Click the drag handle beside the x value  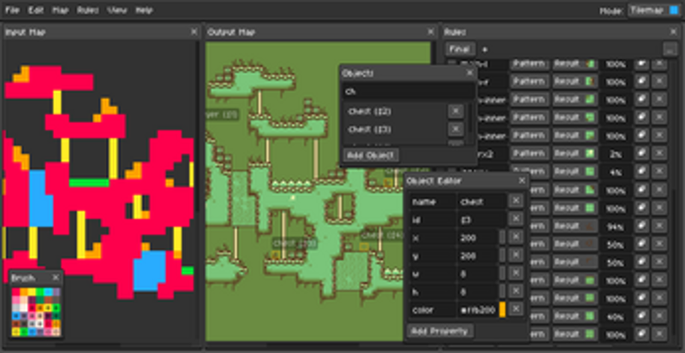pos(503,238)
